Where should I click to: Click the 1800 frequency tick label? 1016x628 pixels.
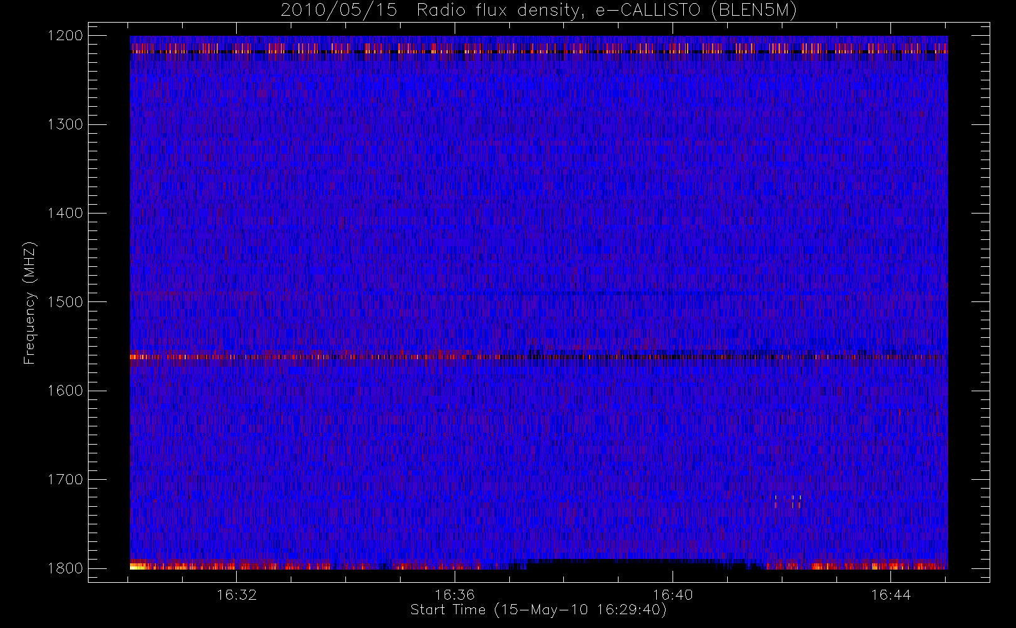[65, 568]
